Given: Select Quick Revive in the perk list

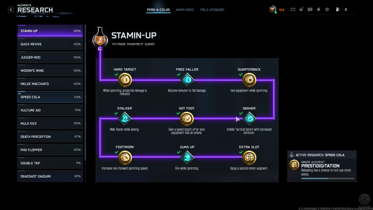Looking at the screenshot, I should tap(50, 44).
